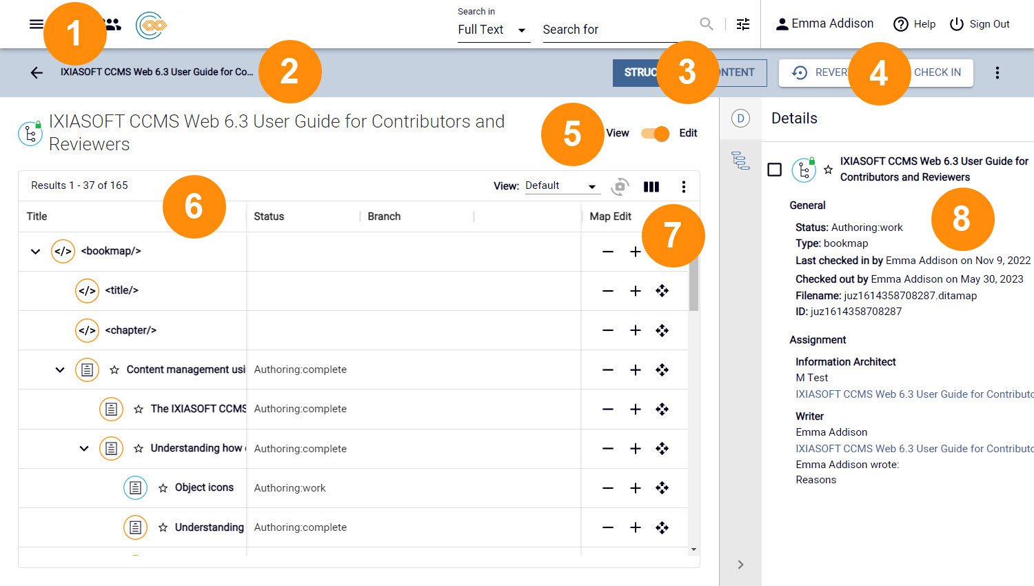This screenshot has height=586, width=1034.
Task: Click the grid vertical scrollbar thumb
Action: pos(693,283)
